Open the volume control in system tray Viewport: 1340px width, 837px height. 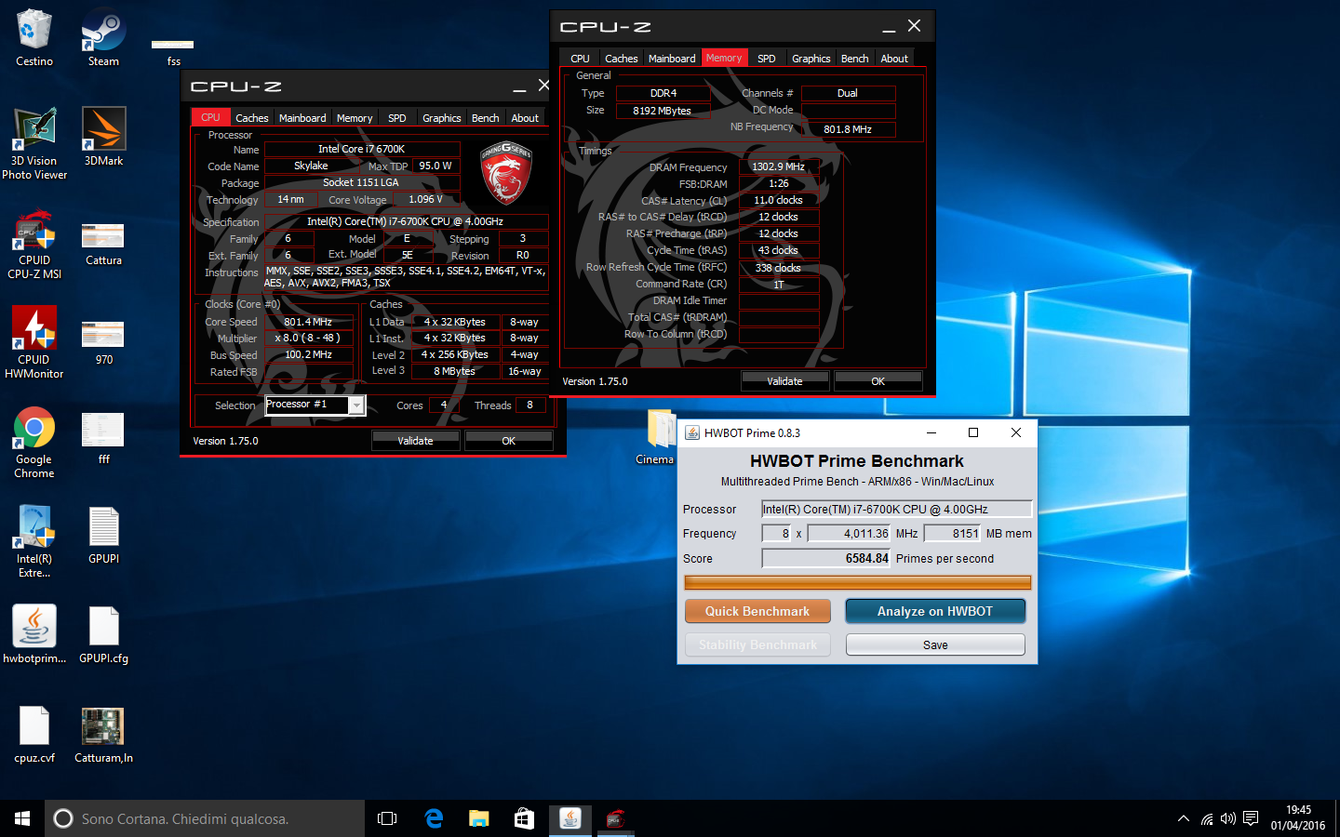coord(1228,818)
